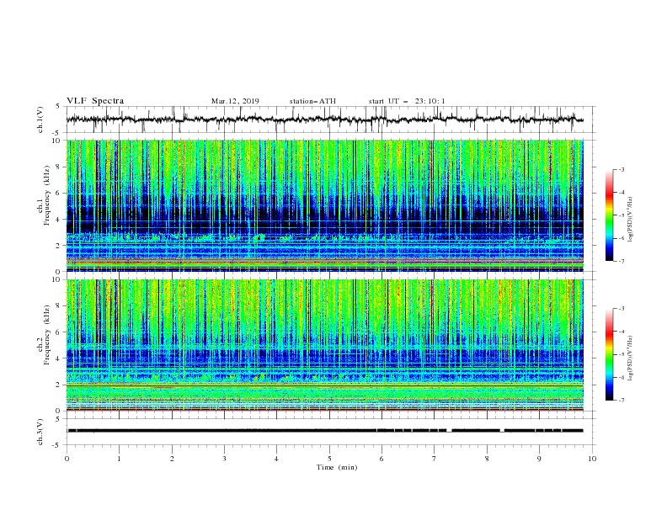Click the ch.1 voltage waveform trace
Image resolution: width=667 pixels, height=515 pixels.
click(324, 119)
